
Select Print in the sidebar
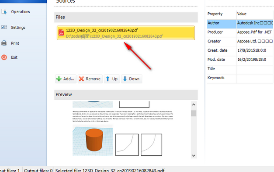click(15, 43)
